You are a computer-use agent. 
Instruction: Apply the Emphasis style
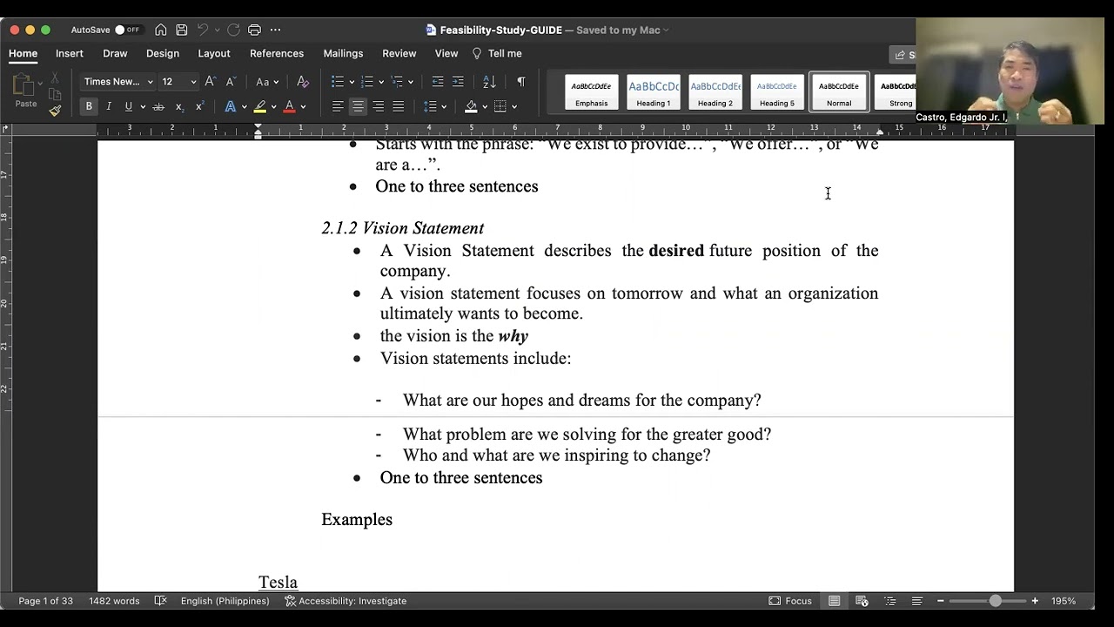(x=592, y=92)
